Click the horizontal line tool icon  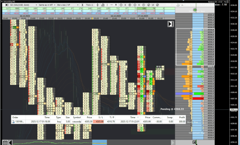click(112, 5)
